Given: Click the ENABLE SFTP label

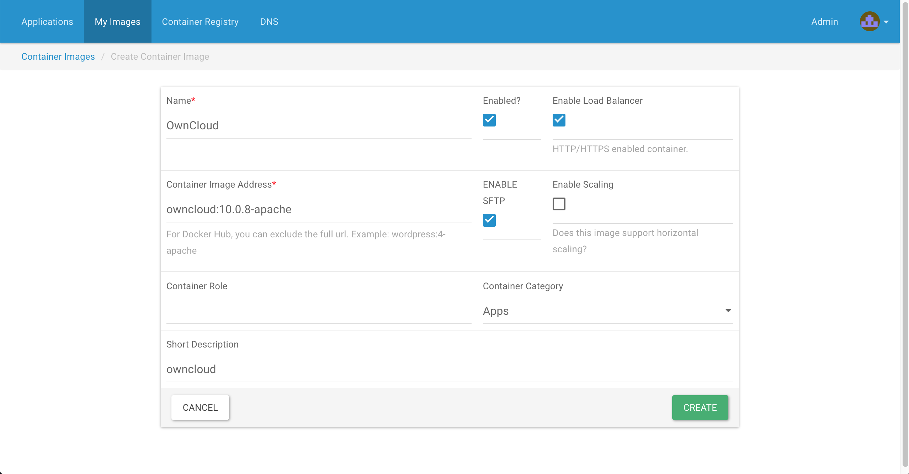Looking at the screenshot, I should click(x=500, y=193).
